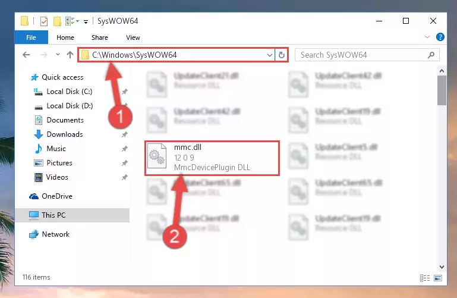
Task: Switch to details view layout
Action: click(x=425, y=278)
